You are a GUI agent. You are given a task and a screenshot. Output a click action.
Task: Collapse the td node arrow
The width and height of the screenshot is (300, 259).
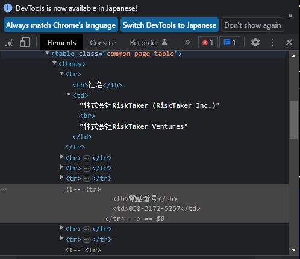point(69,95)
